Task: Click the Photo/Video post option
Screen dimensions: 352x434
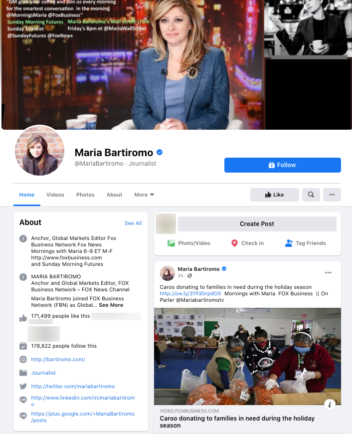Action: click(x=189, y=243)
